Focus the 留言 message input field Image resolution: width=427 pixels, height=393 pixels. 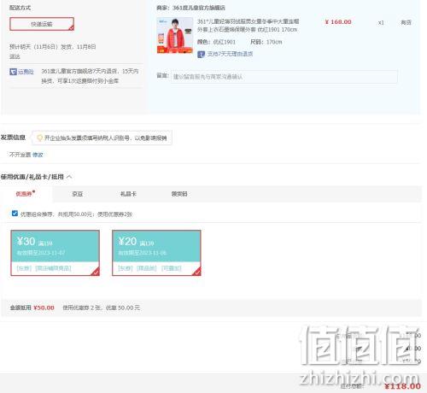click(284, 77)
